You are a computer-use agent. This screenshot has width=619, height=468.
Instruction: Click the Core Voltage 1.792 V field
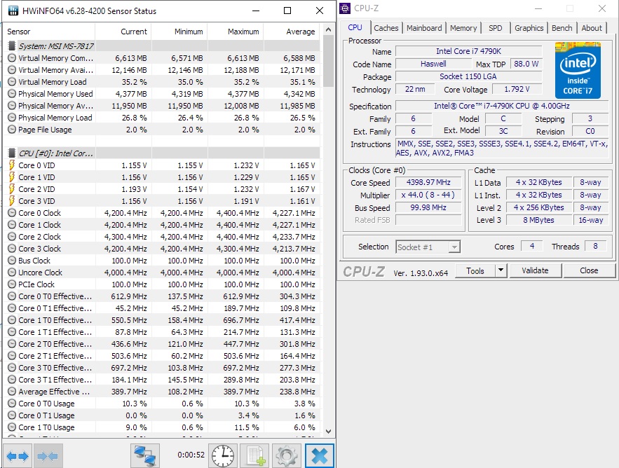517,89
